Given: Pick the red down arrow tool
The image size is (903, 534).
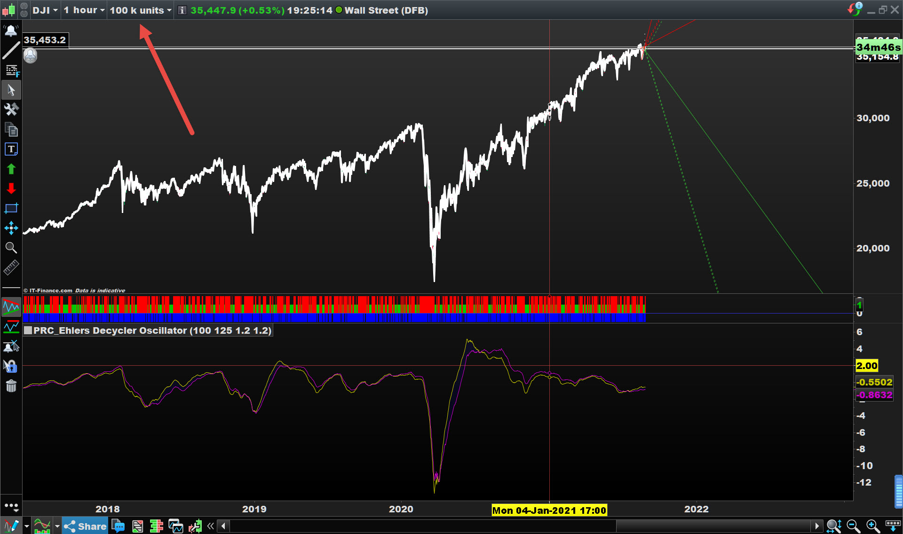Looking at the screenshot, I should [11, 188].
